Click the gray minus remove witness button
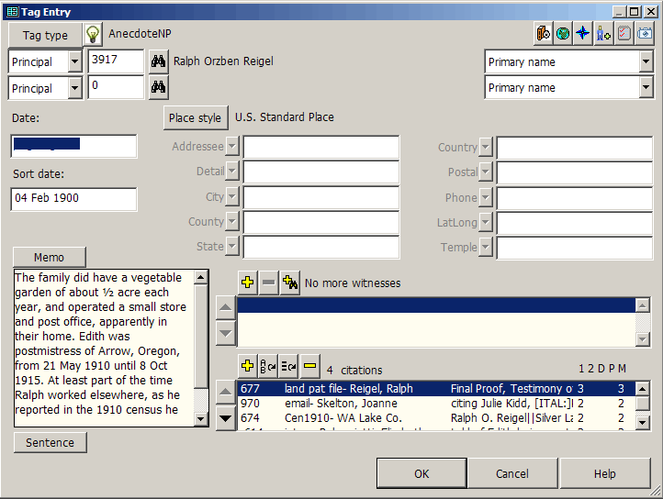 268,283
